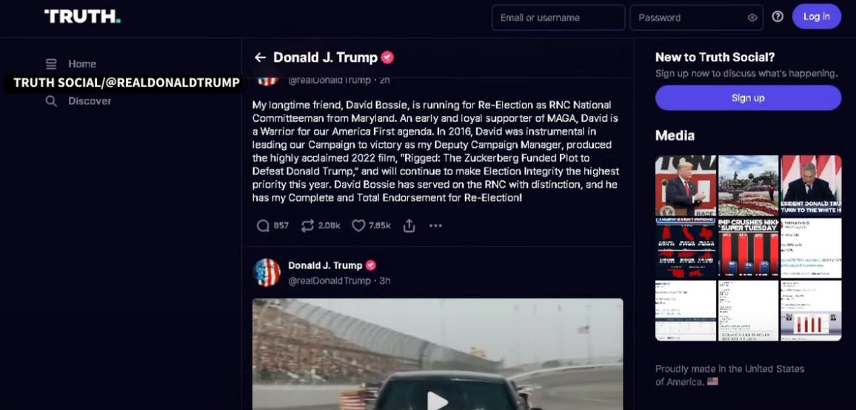856x410 pixels.
Task: Click the help question mark icon
Action: coord(778,17)
